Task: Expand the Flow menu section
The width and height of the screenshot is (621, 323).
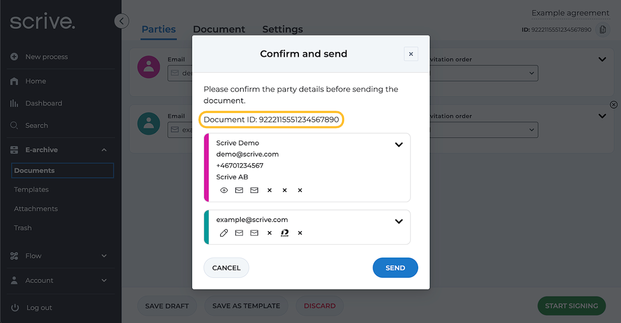Action: click(104, 256)
